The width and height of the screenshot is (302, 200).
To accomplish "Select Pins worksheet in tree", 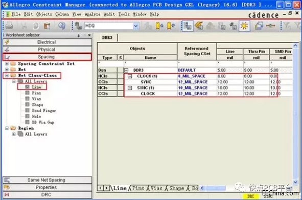I will (x=36, y=93).
